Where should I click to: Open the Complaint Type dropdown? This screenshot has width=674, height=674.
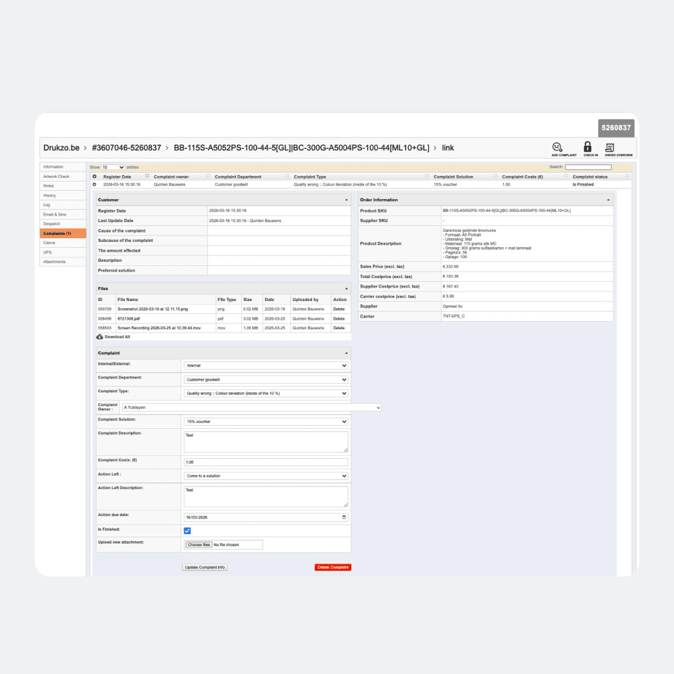coord(265,392)
